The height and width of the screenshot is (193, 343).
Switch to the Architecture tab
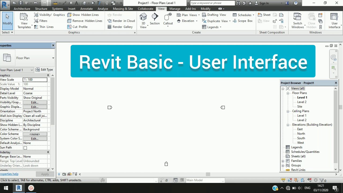click(x=22, y=9)
